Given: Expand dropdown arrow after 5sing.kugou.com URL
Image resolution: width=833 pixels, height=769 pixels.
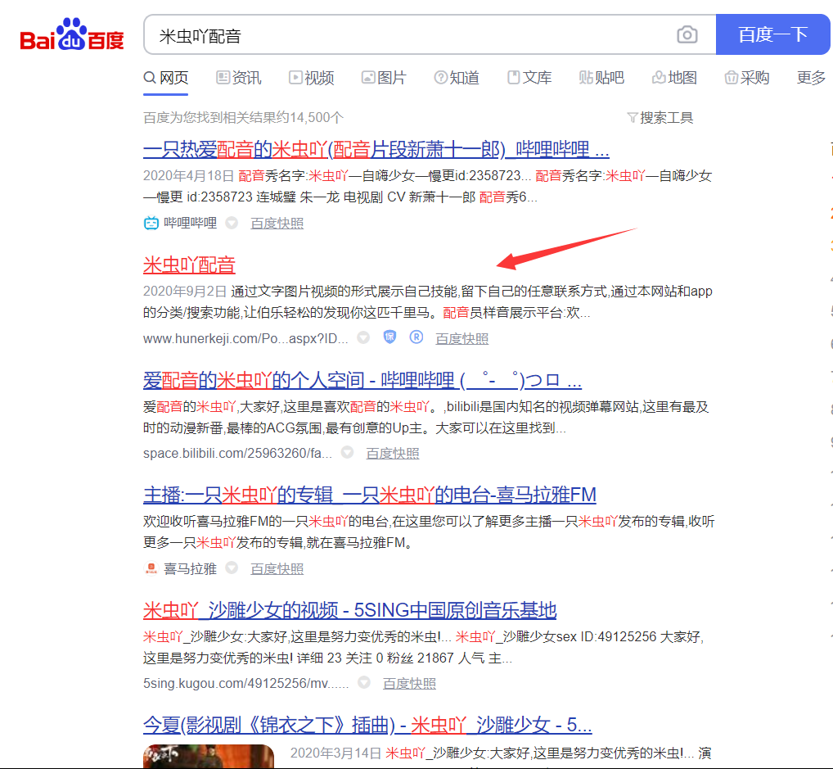Looking at the screenshot, I should coord(364,682).
